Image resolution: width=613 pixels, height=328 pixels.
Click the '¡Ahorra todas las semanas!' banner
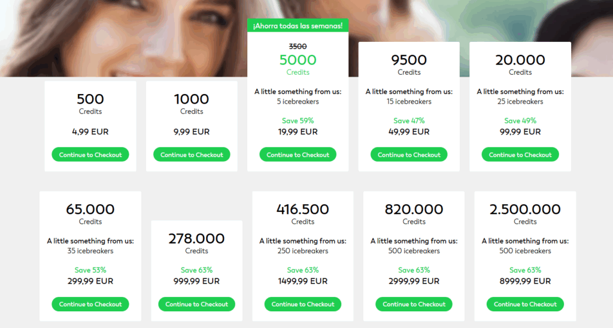pyautogui.click(x=298, y=26)
